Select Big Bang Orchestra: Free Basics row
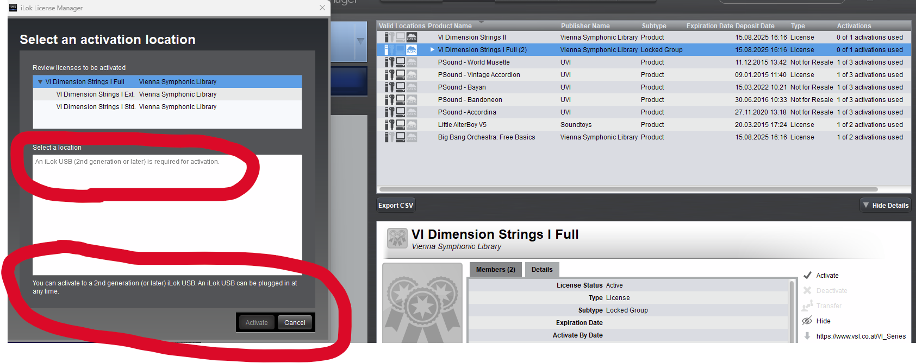This screenshot has width=916, height=363. coord(644,137)
